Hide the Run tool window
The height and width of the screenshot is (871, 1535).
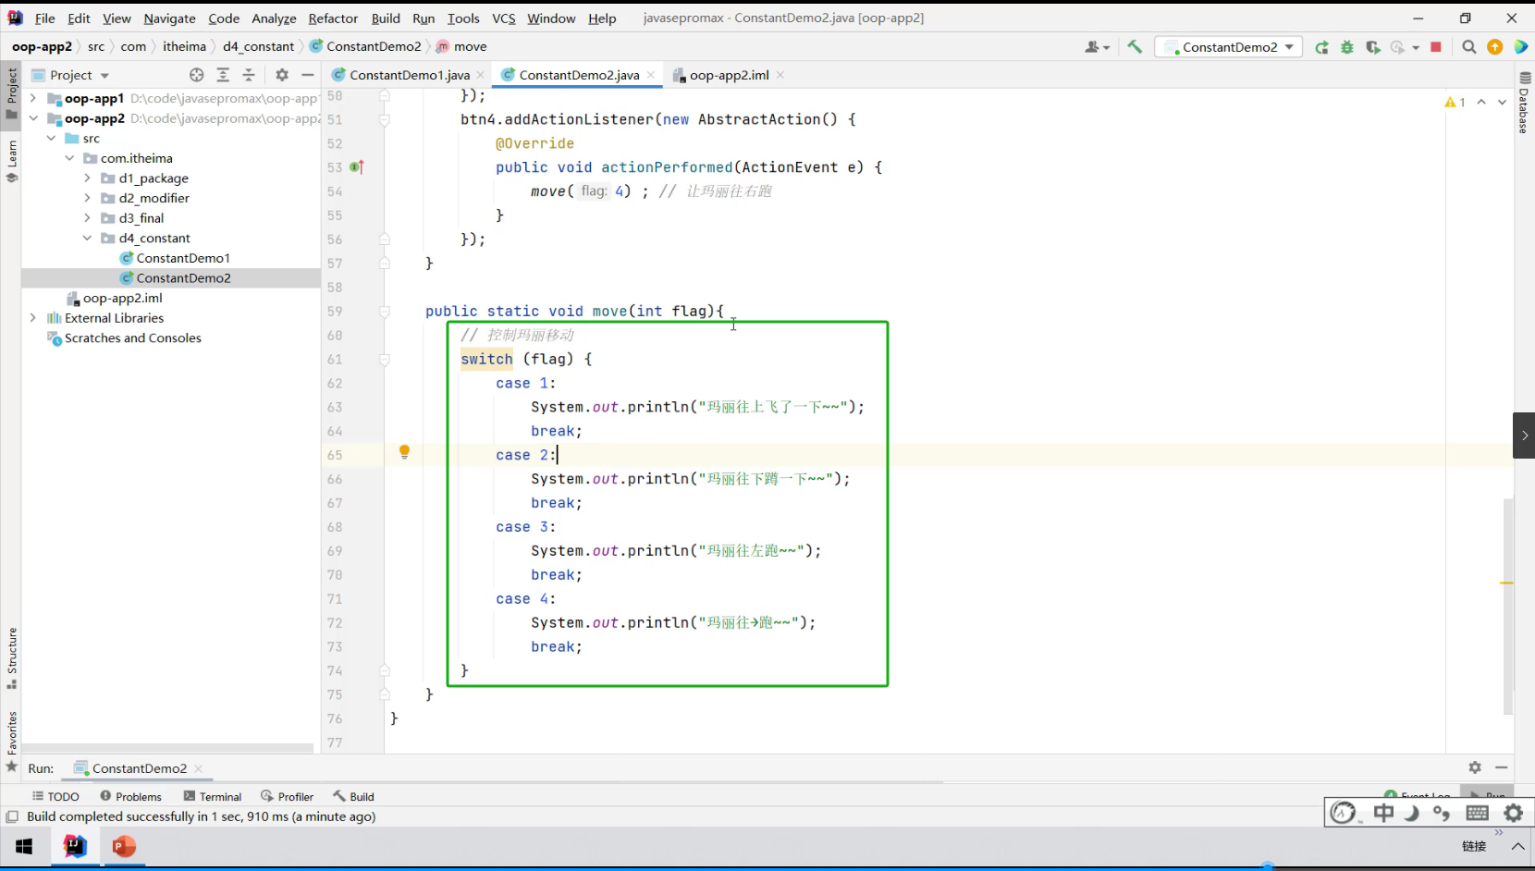coord(1502,767)
